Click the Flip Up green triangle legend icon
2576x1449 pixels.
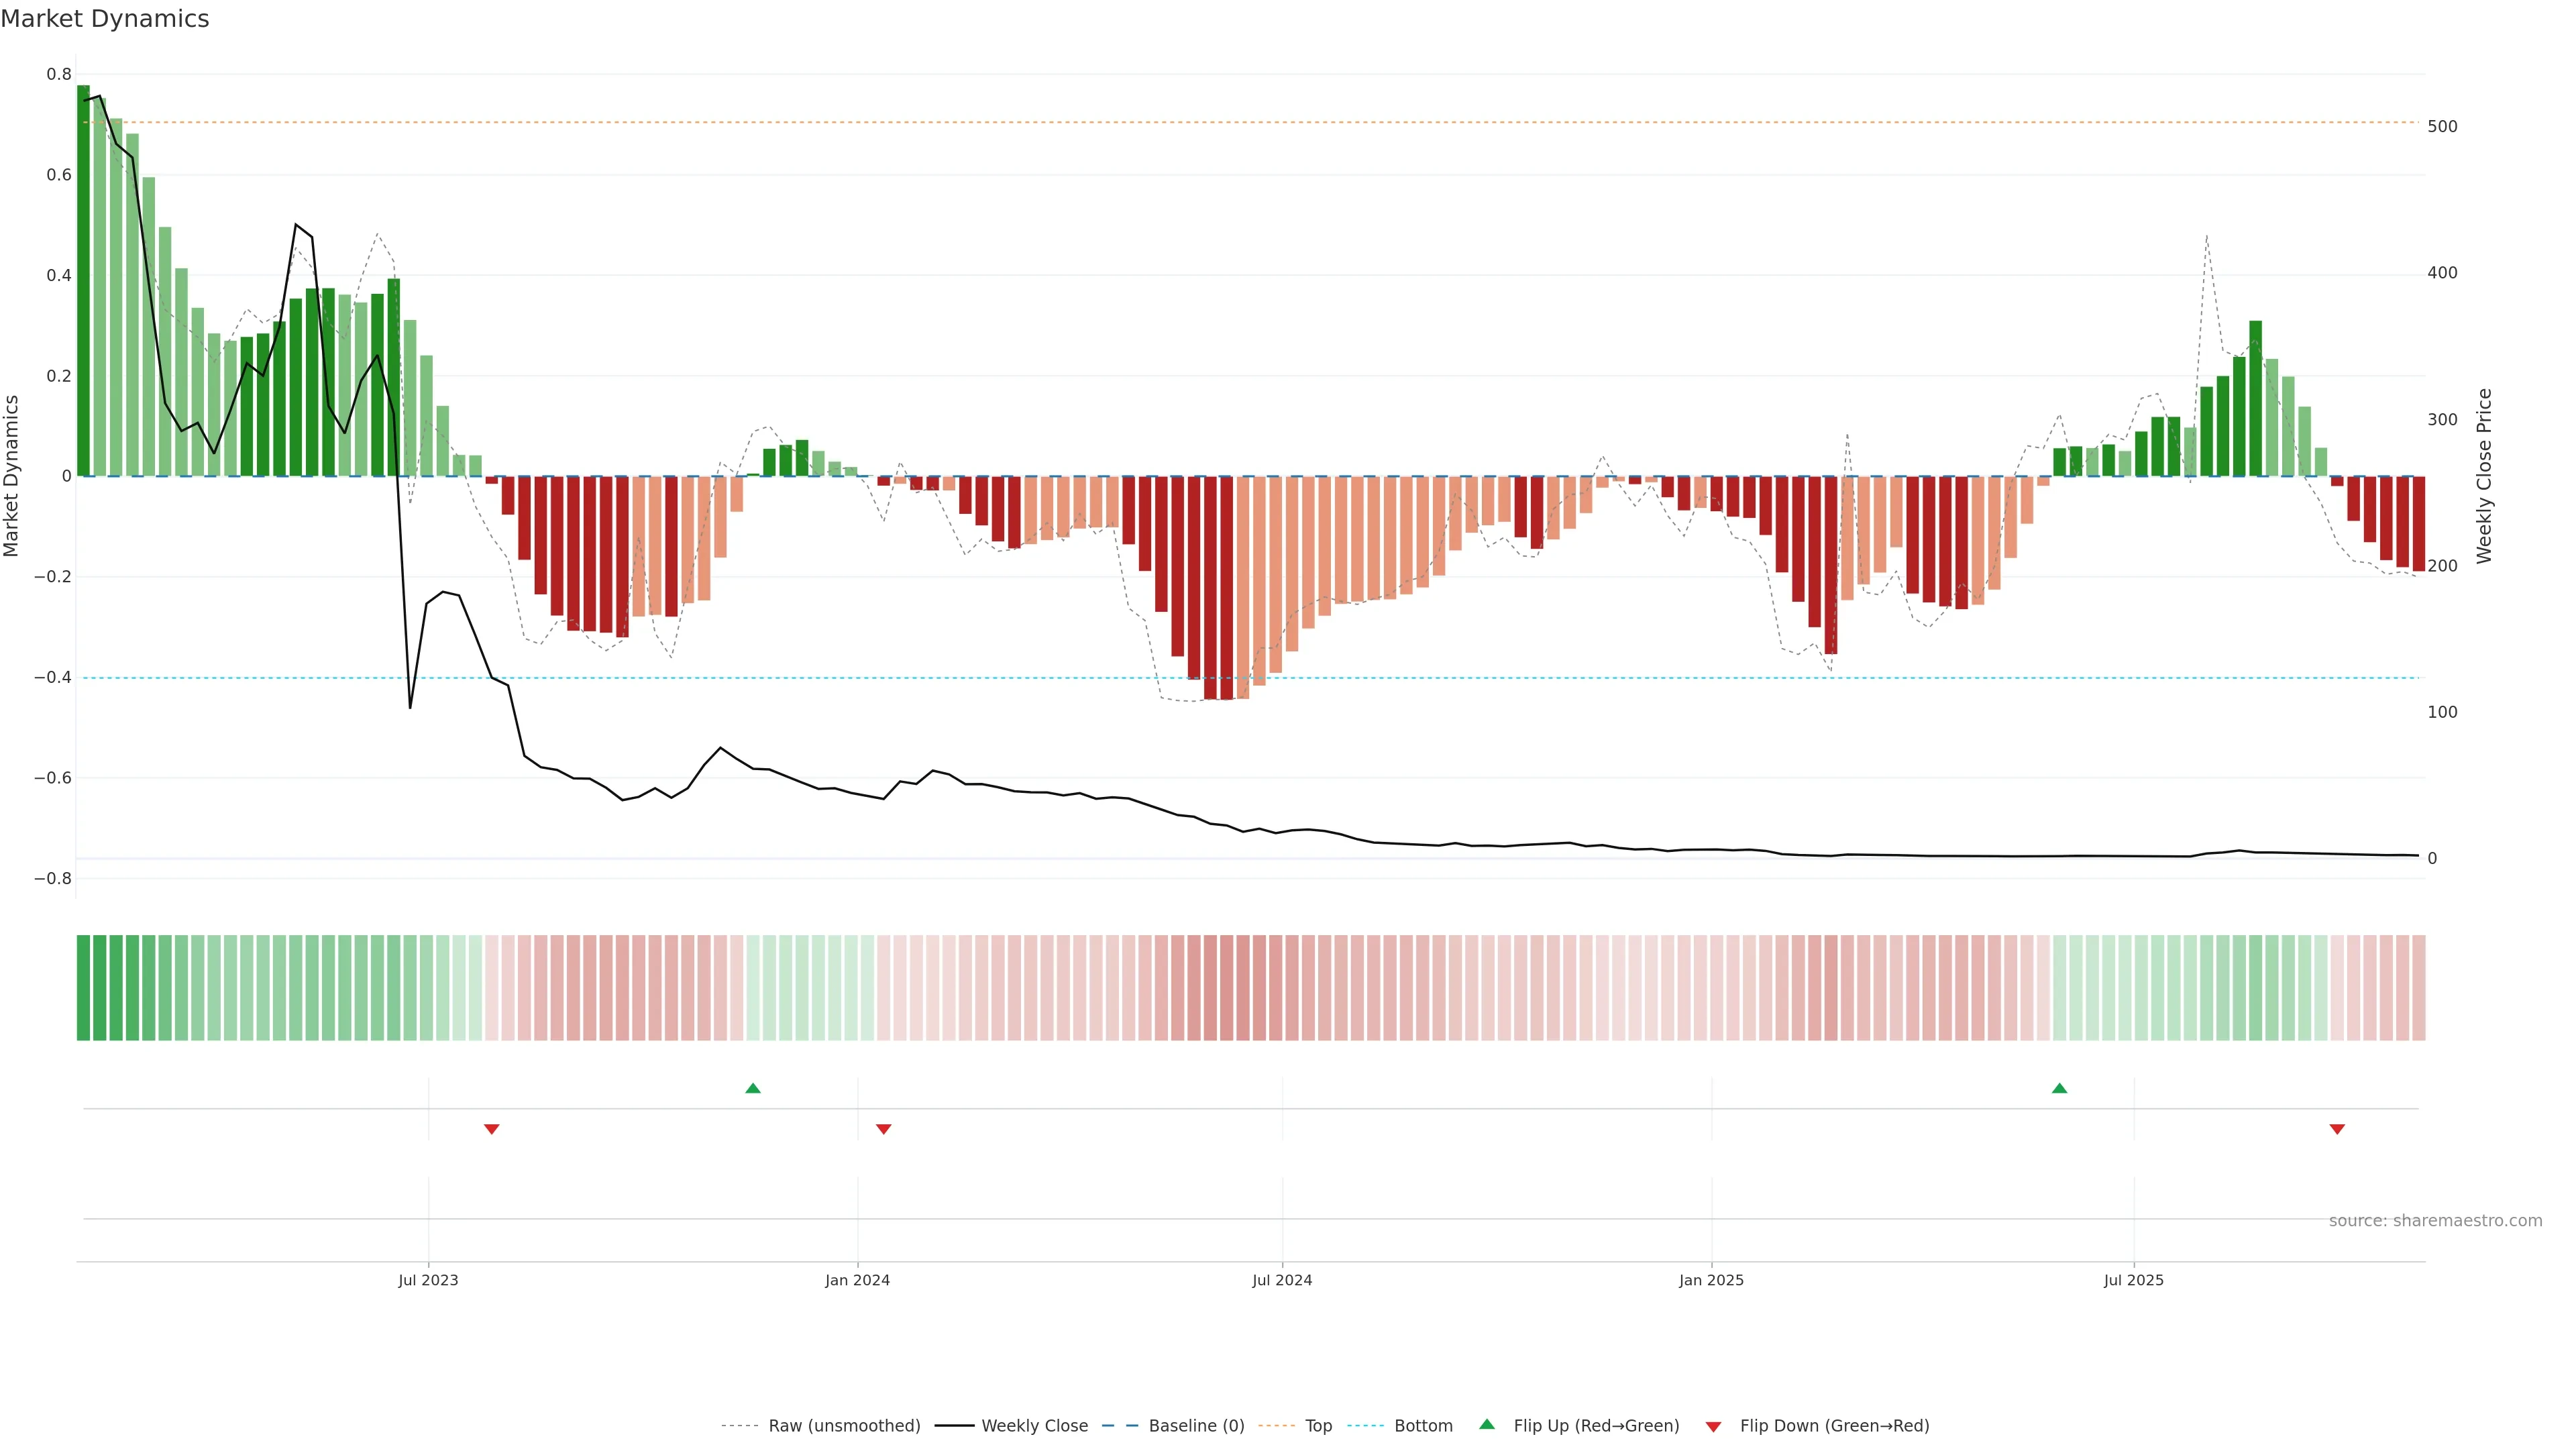tap(1487, 1424)
